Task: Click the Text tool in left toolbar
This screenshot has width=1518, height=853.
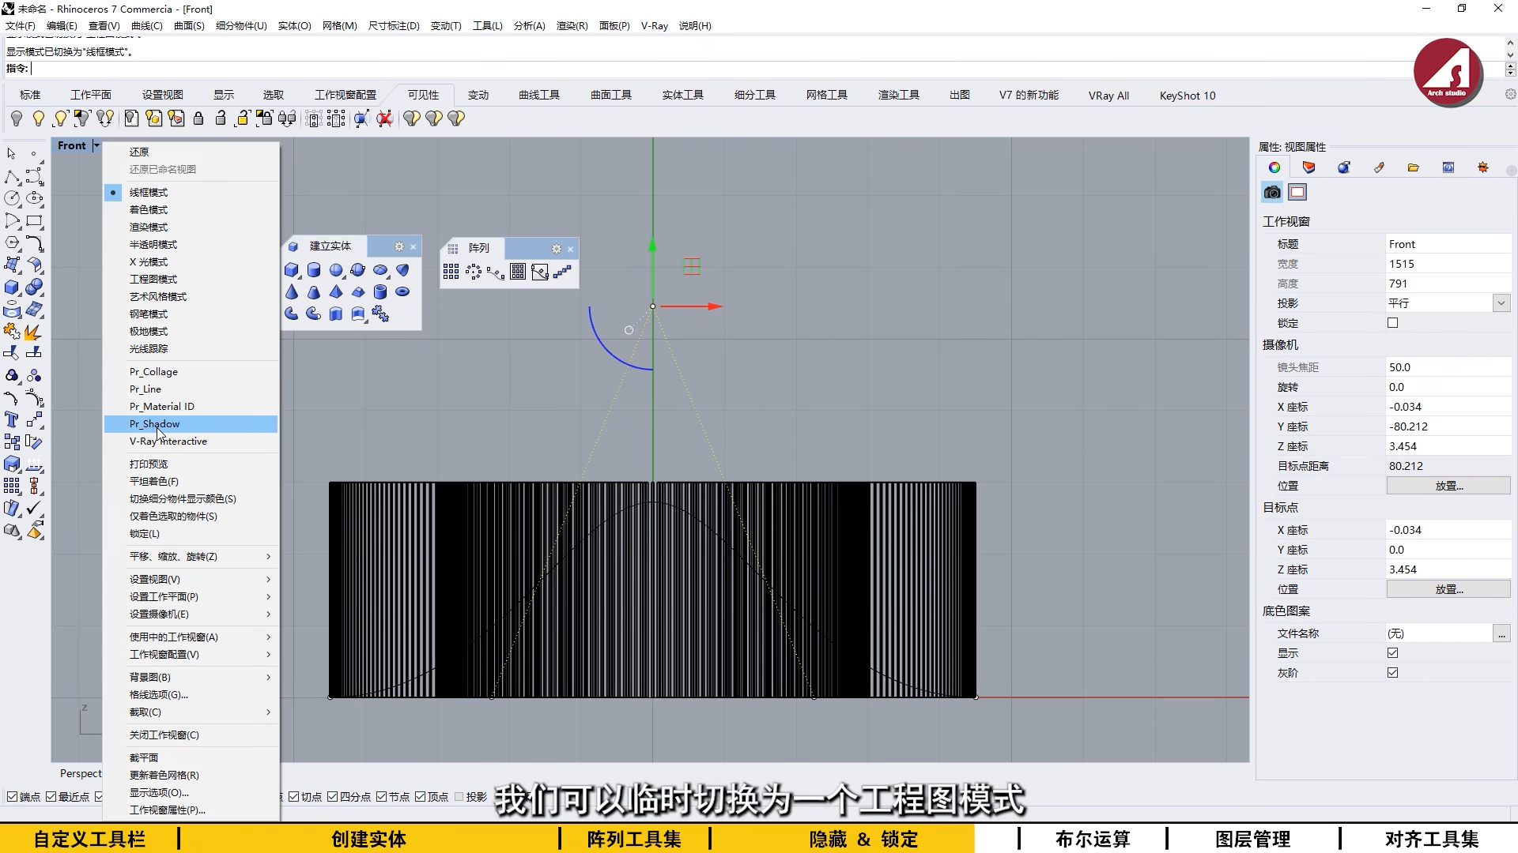Action: [x=12, y=419]
